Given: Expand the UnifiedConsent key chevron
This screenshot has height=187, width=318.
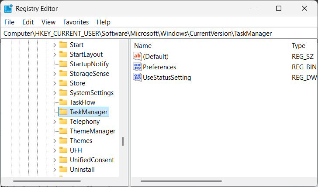Looking at the screenshot, I should (55, 160).
